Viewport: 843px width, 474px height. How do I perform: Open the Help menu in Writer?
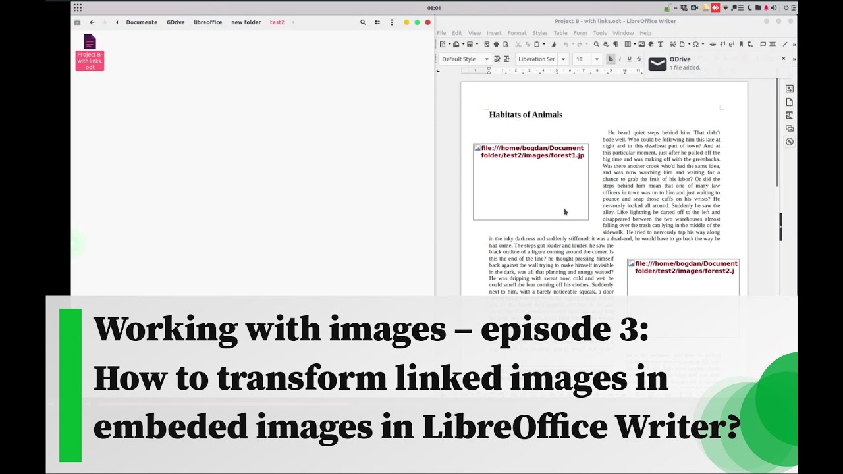click(x=645, y=33)
